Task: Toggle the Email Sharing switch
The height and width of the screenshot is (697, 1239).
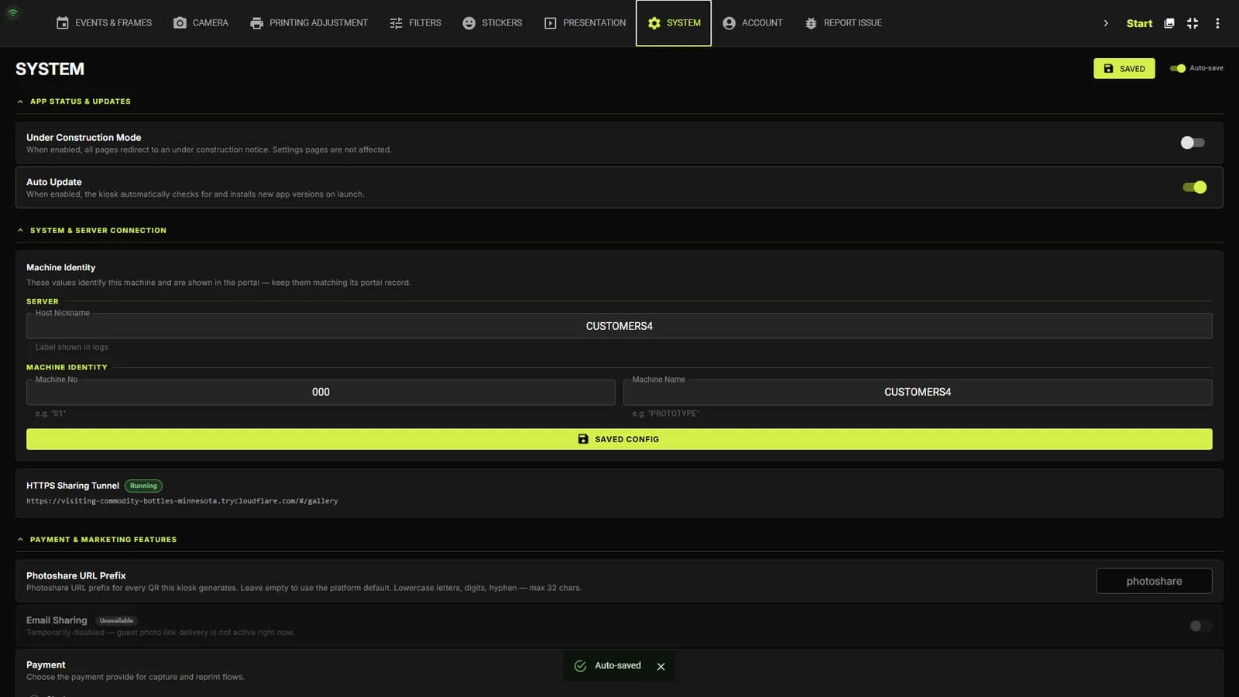Action: tap(1200, 626)
